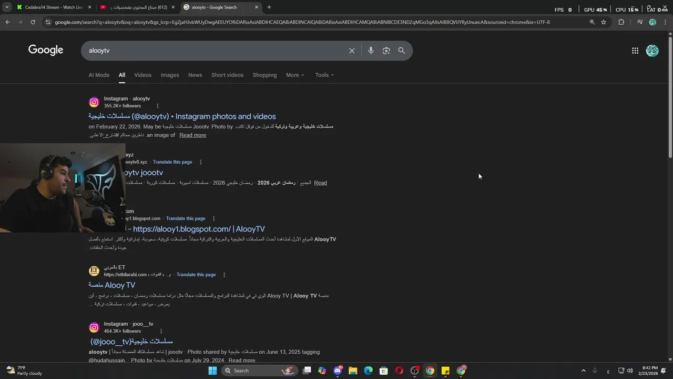The image size is (673, 379).
Task: Open the alooy1.blogspot.com AlooyTV result
Action: pyautogui.click(x=195, y=229)
